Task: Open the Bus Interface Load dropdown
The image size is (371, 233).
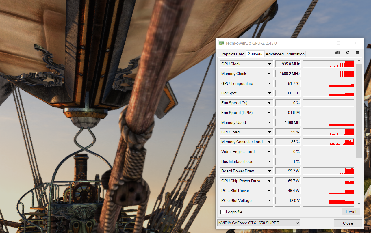Action: [269, 161]
